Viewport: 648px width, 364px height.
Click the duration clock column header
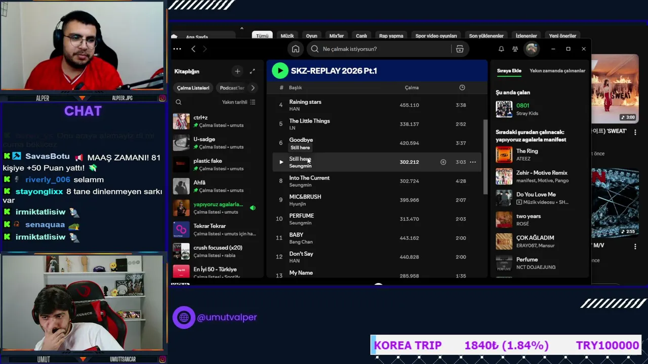[462, 87]
